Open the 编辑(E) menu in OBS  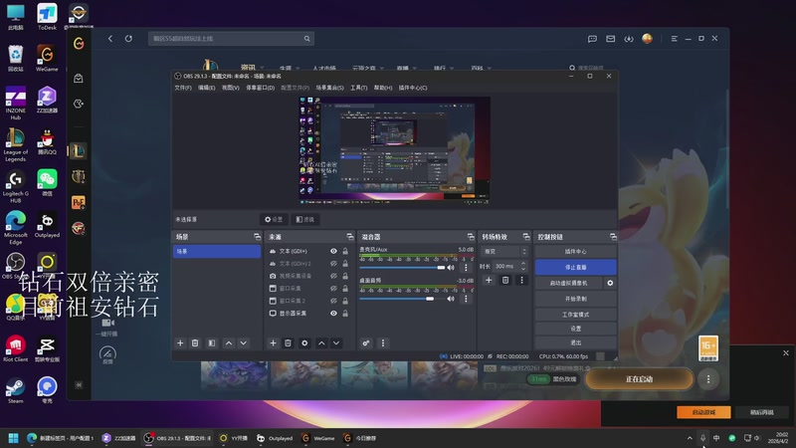pos(207,88)
